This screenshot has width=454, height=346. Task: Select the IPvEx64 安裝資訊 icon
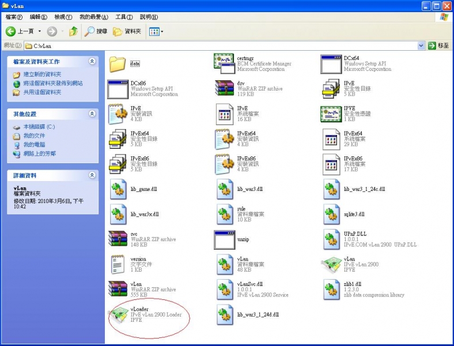pyautogui.click(x=224, y=140)
